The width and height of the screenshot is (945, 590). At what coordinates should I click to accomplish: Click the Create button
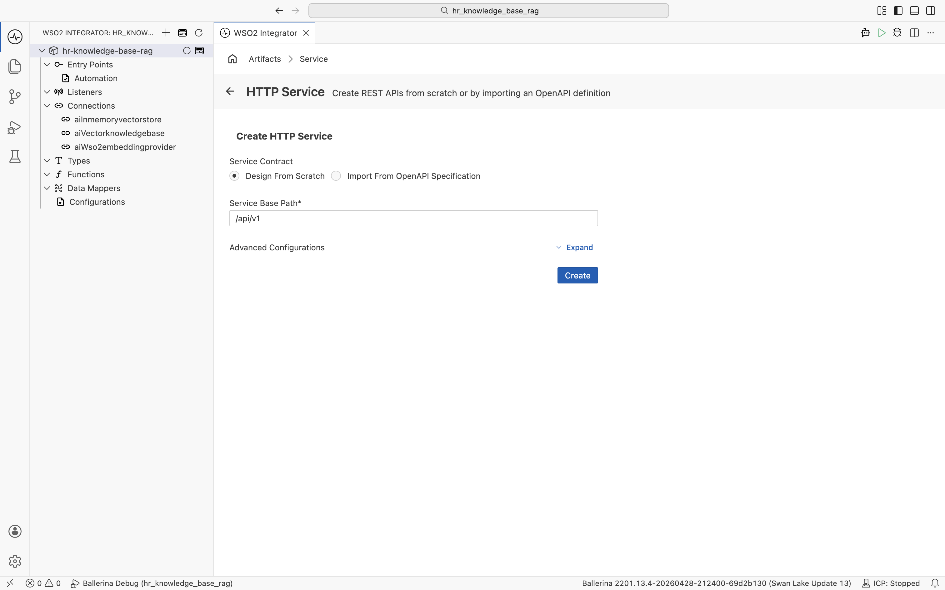click(577, 275)
